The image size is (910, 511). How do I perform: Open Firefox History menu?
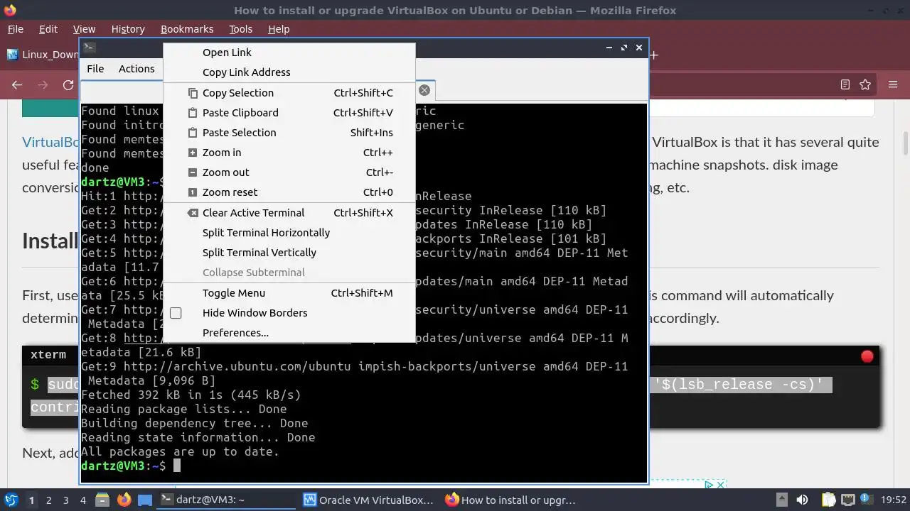pyautogui.click(x=128, y=29)
